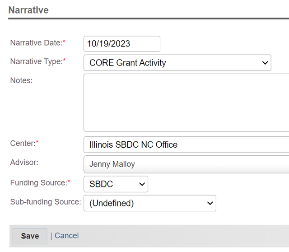Save the narrative form
The height and width of the screenshot is (252, 289).
point(30,236)
